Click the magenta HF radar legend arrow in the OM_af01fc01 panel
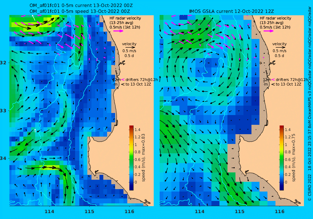This screenshot has width=313, height=219. click(118, 31)
